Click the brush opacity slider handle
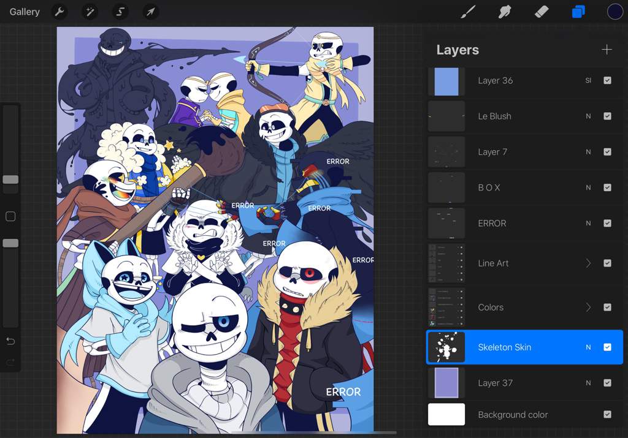This screenshot has height=438, width=628. [x=11, y=243]
